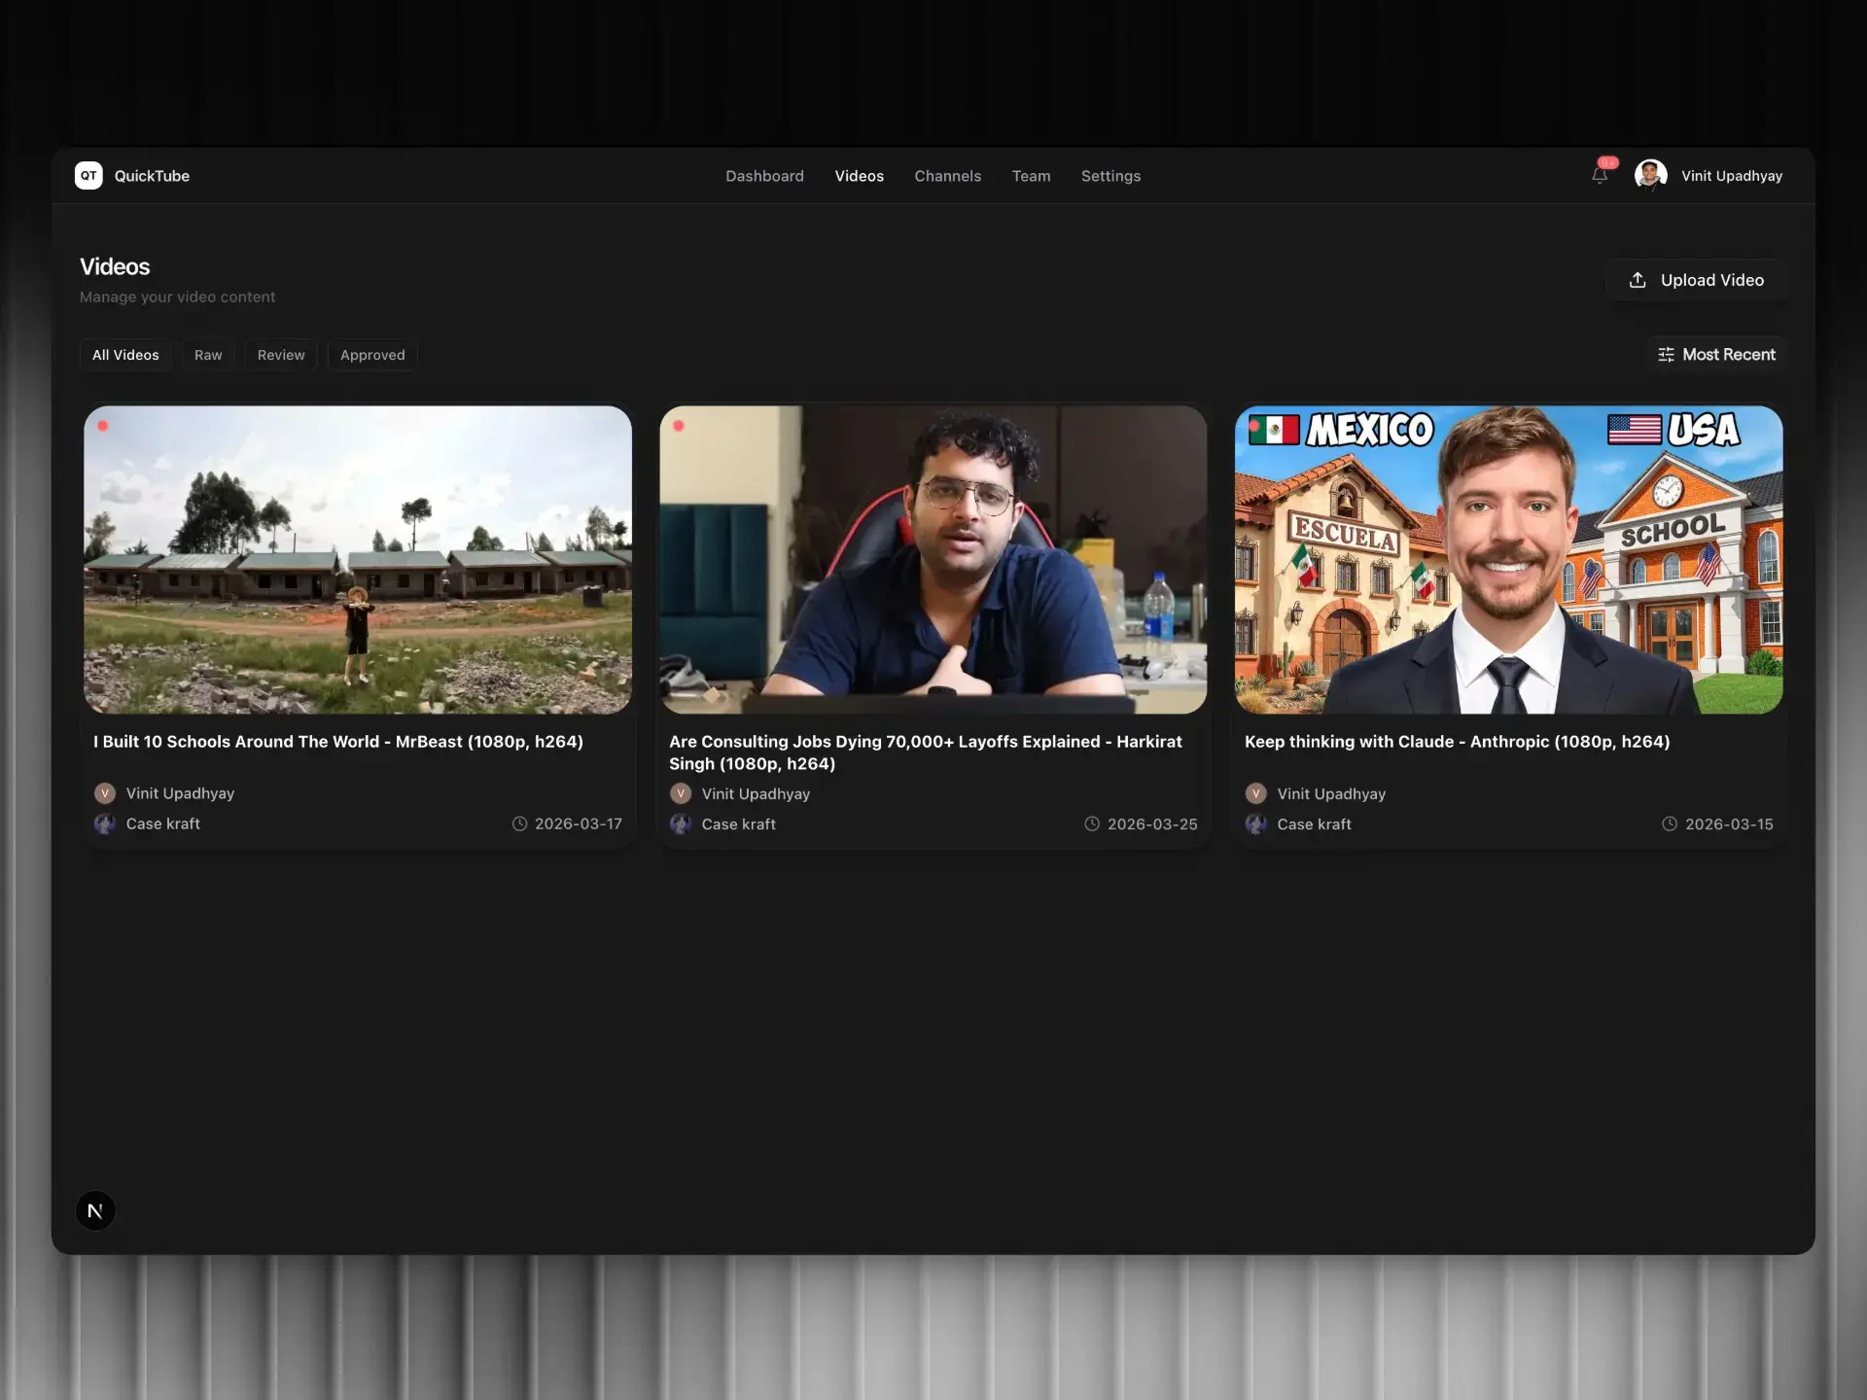Select the All Videos filter

(125, 355)
